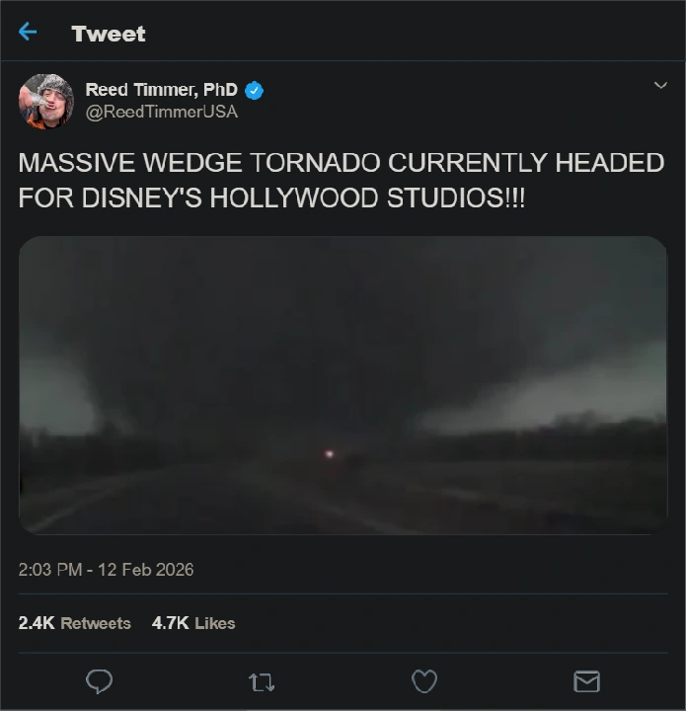Open the tornado video thumbnail
Screen dimensions: 686x711
[343, 385]
